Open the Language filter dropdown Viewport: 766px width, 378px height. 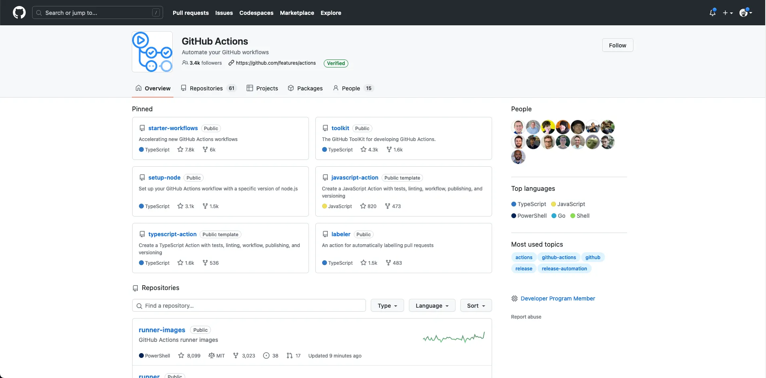click(x=432, y=306)
